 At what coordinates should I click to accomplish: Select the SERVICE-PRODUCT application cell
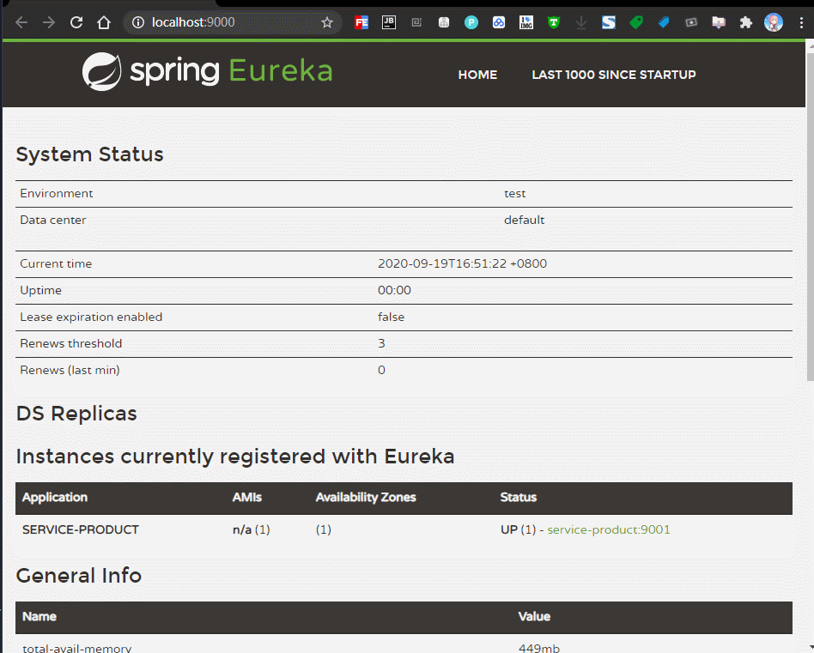pyautogui.click(x=81, y=529)
